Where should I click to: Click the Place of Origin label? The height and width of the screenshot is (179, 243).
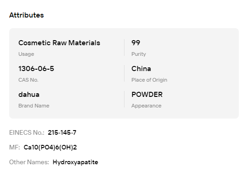click(149, 80)
